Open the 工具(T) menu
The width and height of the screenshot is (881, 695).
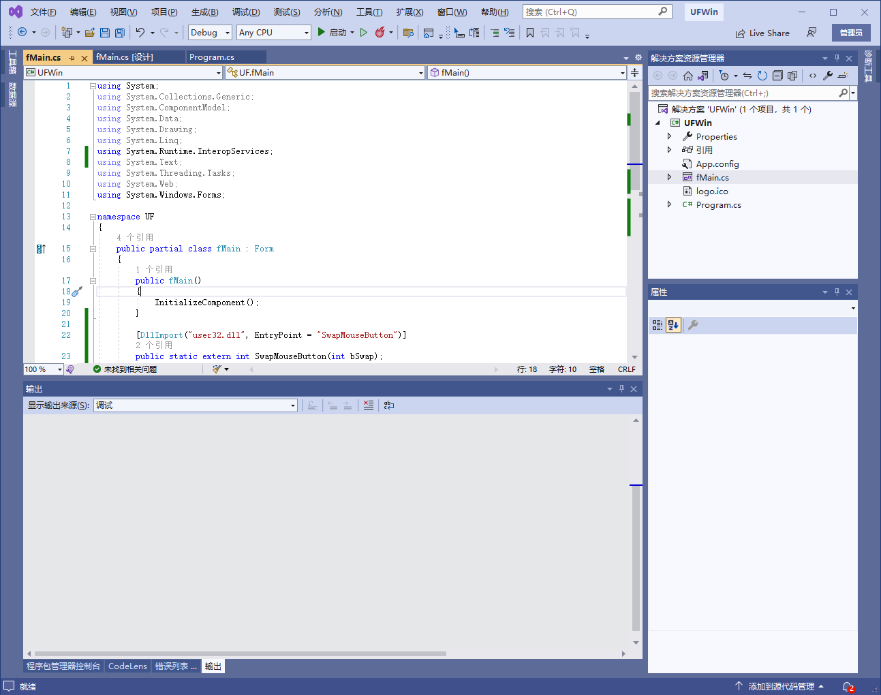[369, 12]
